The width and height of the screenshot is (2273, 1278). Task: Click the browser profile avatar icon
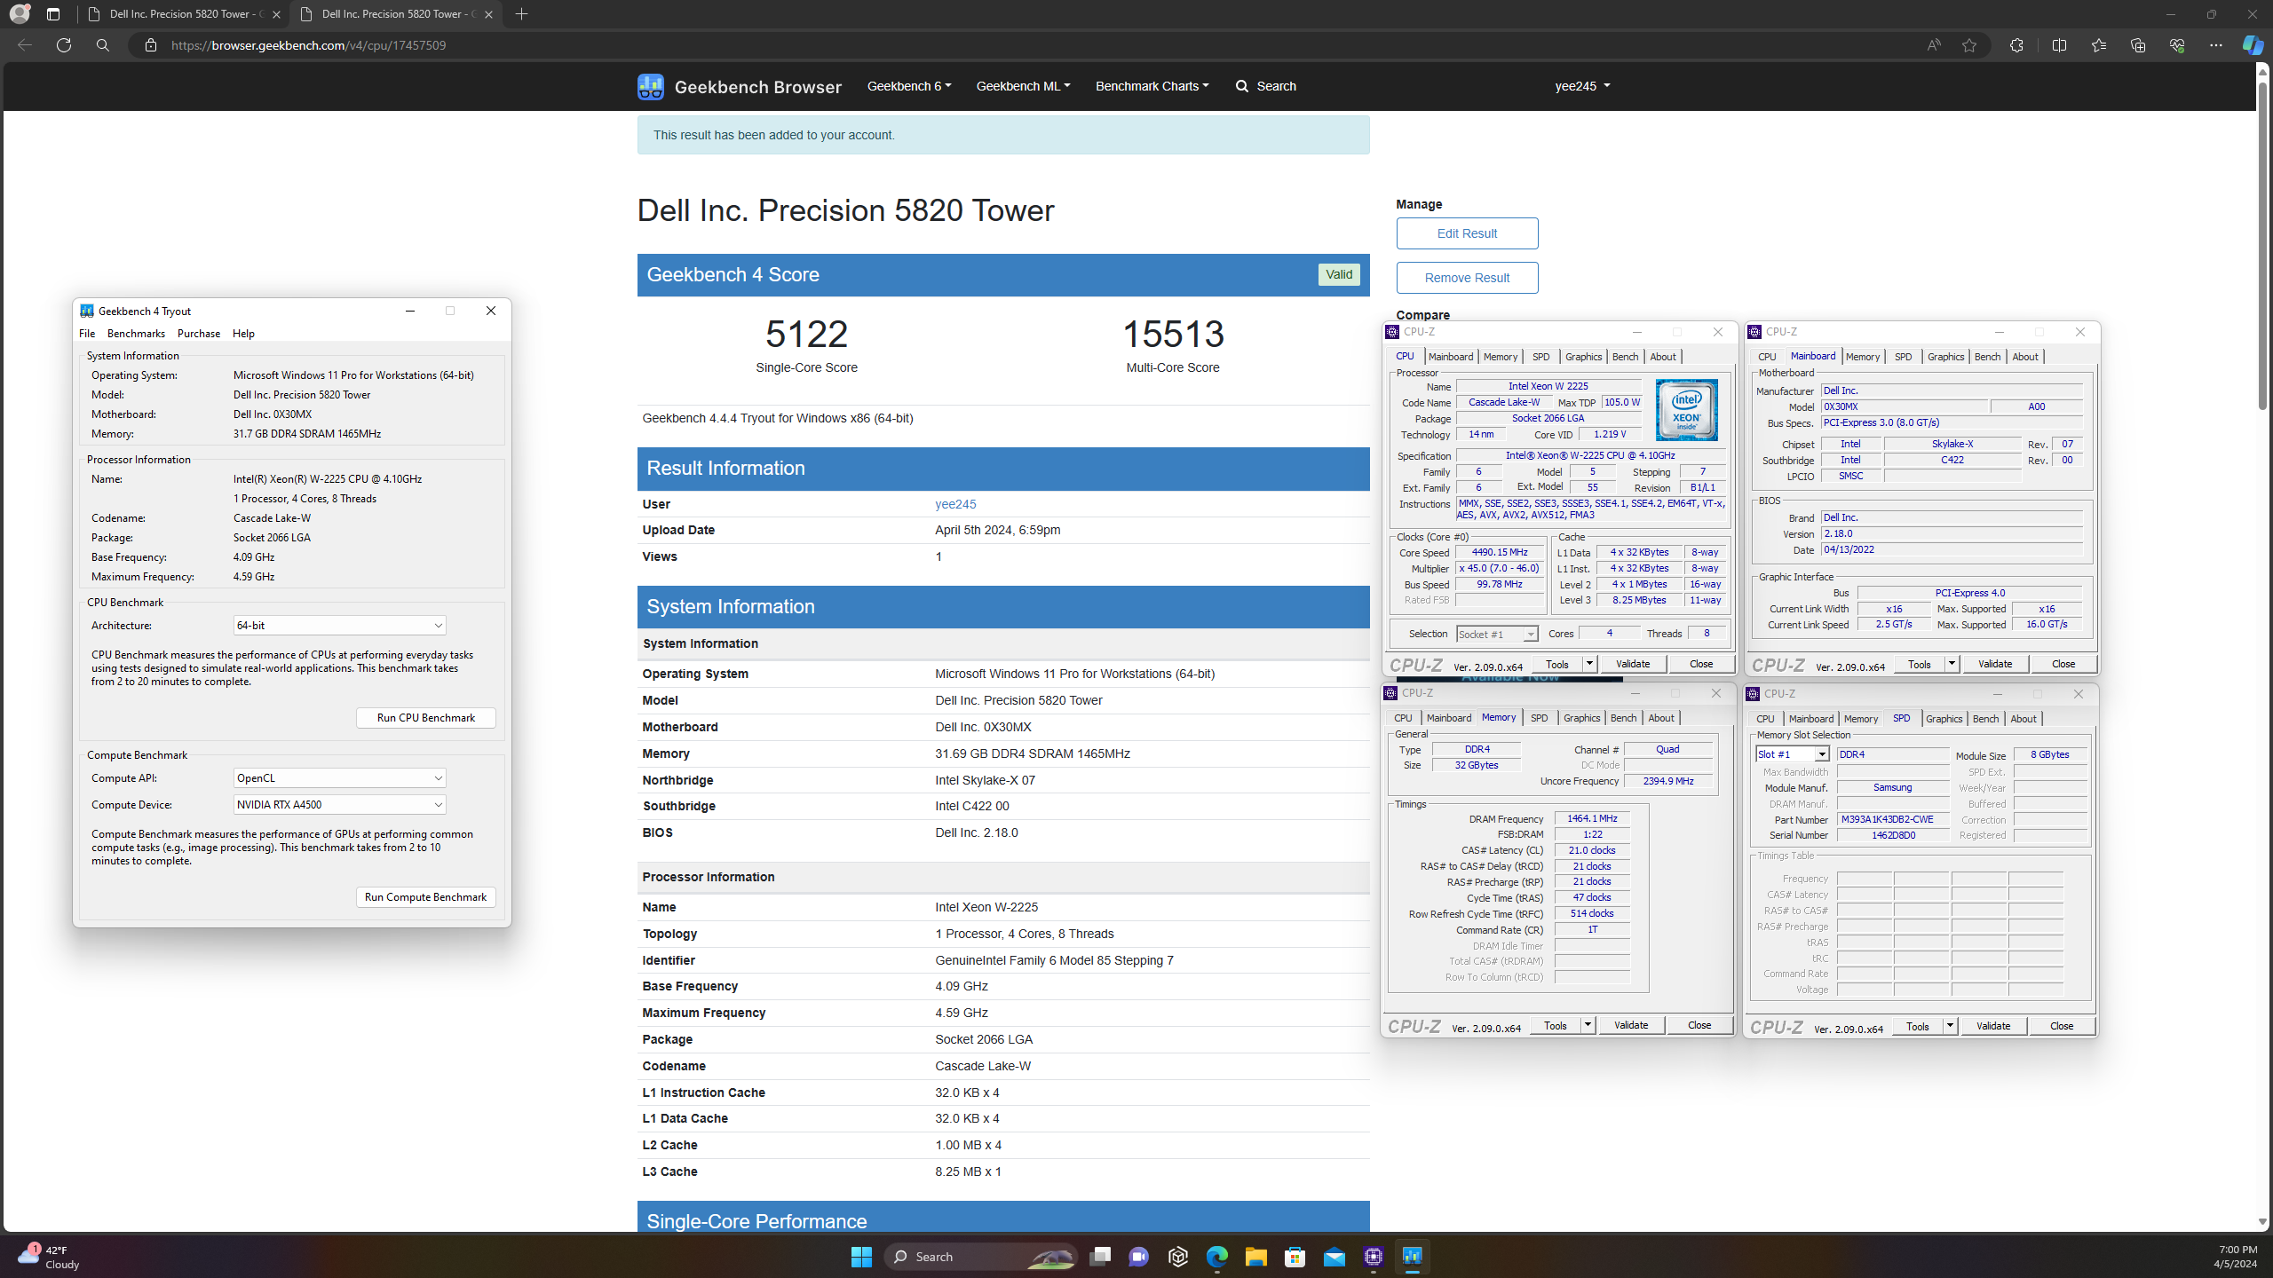coord(20,14)
